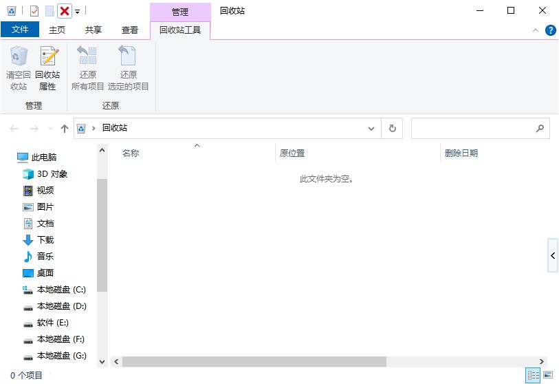Click the navigation pane vertical scrollbar thumb
The height and width of the screenshot is (384, 559).
coord(102,235)
